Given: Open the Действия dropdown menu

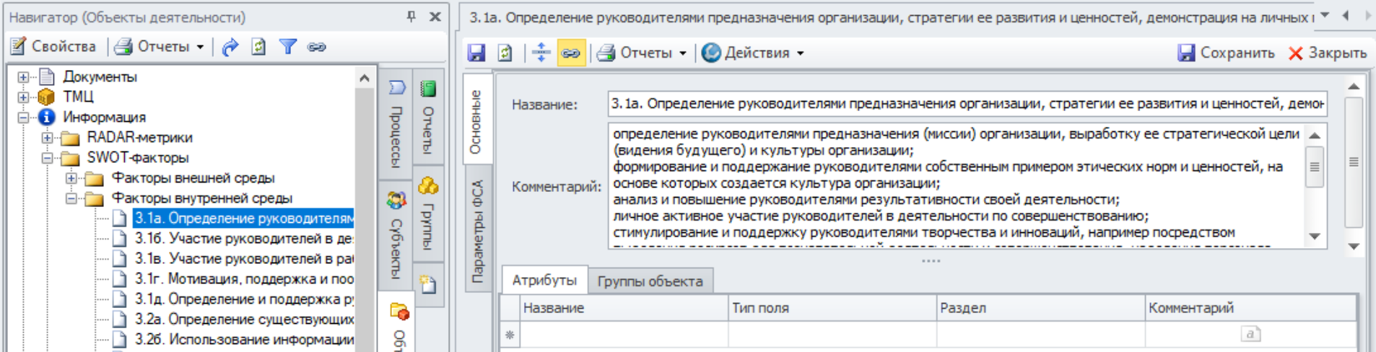Looking at the screenshot, I should [x=754, y=53].
